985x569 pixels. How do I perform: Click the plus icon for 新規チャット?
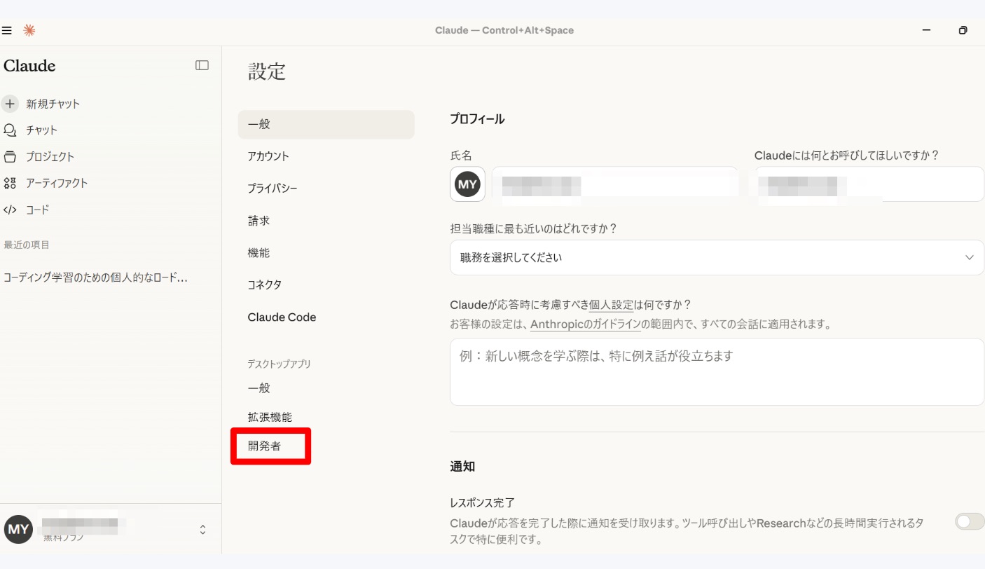point(10,104)
